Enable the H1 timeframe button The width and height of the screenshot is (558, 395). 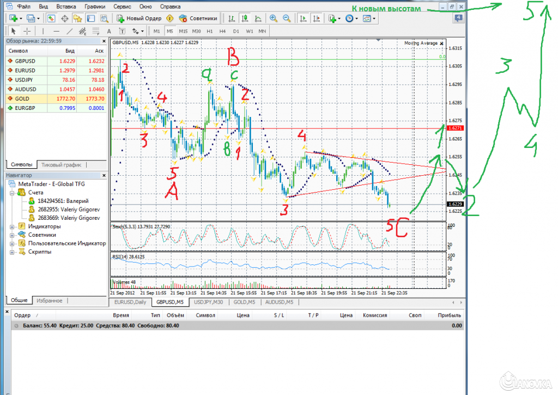210,31
